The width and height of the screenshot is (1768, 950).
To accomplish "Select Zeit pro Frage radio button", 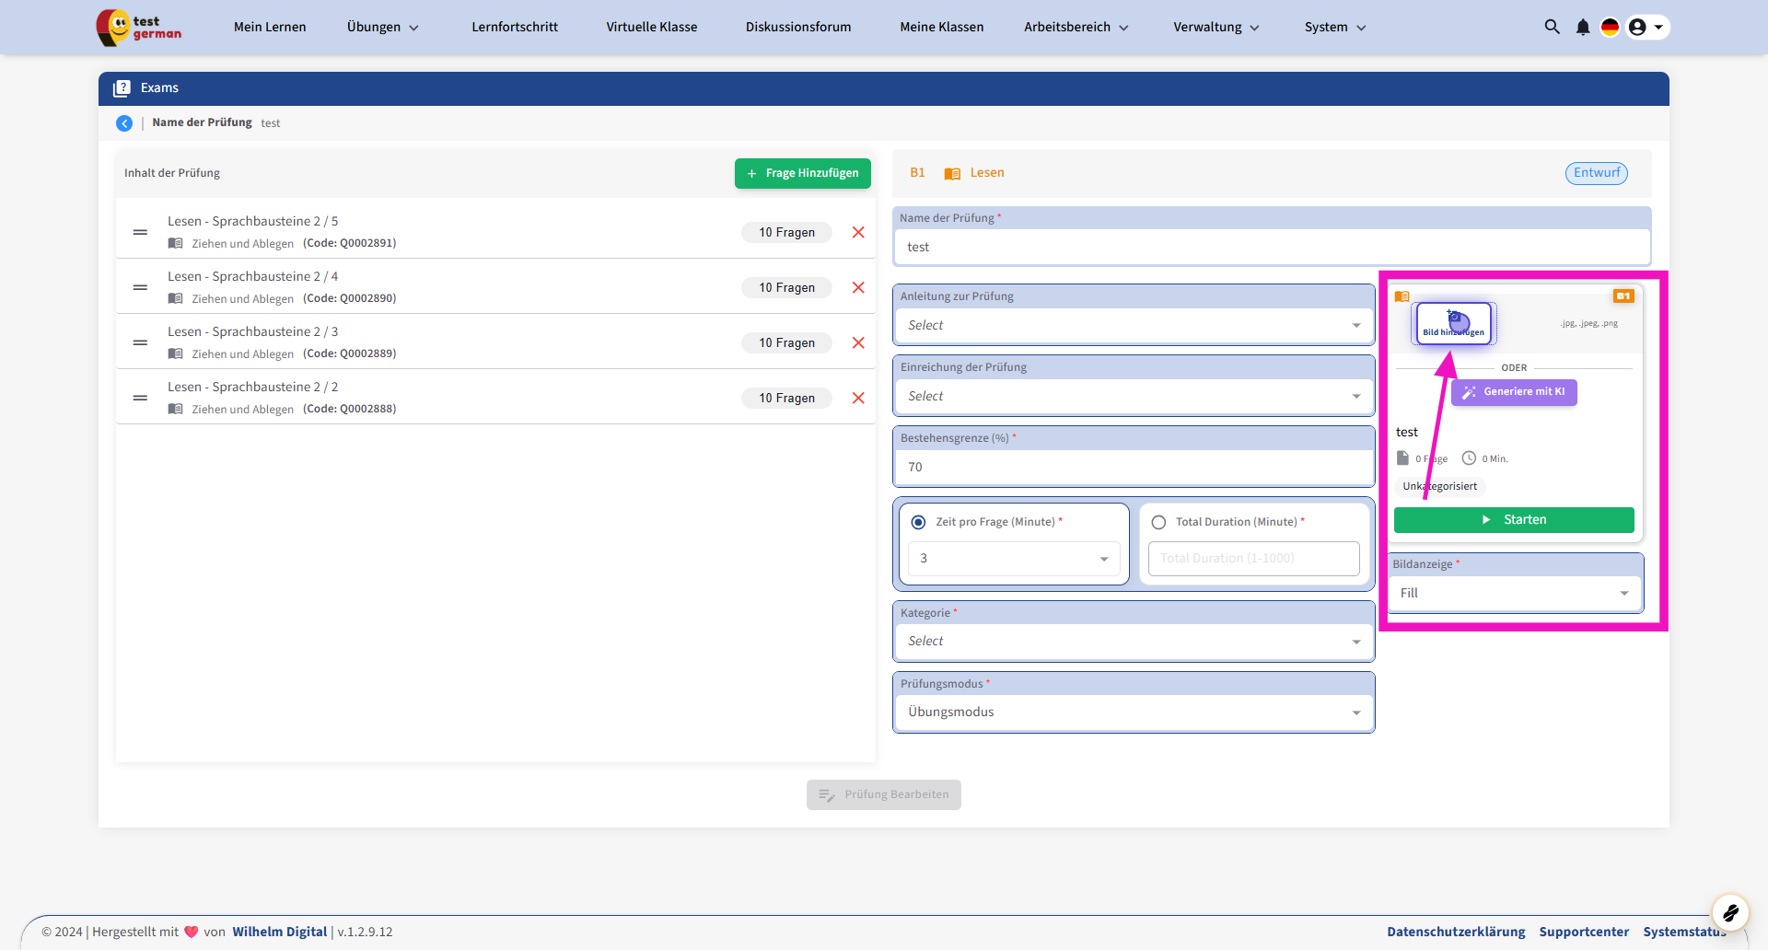I will pyautogui.click(x=918, y=522).
